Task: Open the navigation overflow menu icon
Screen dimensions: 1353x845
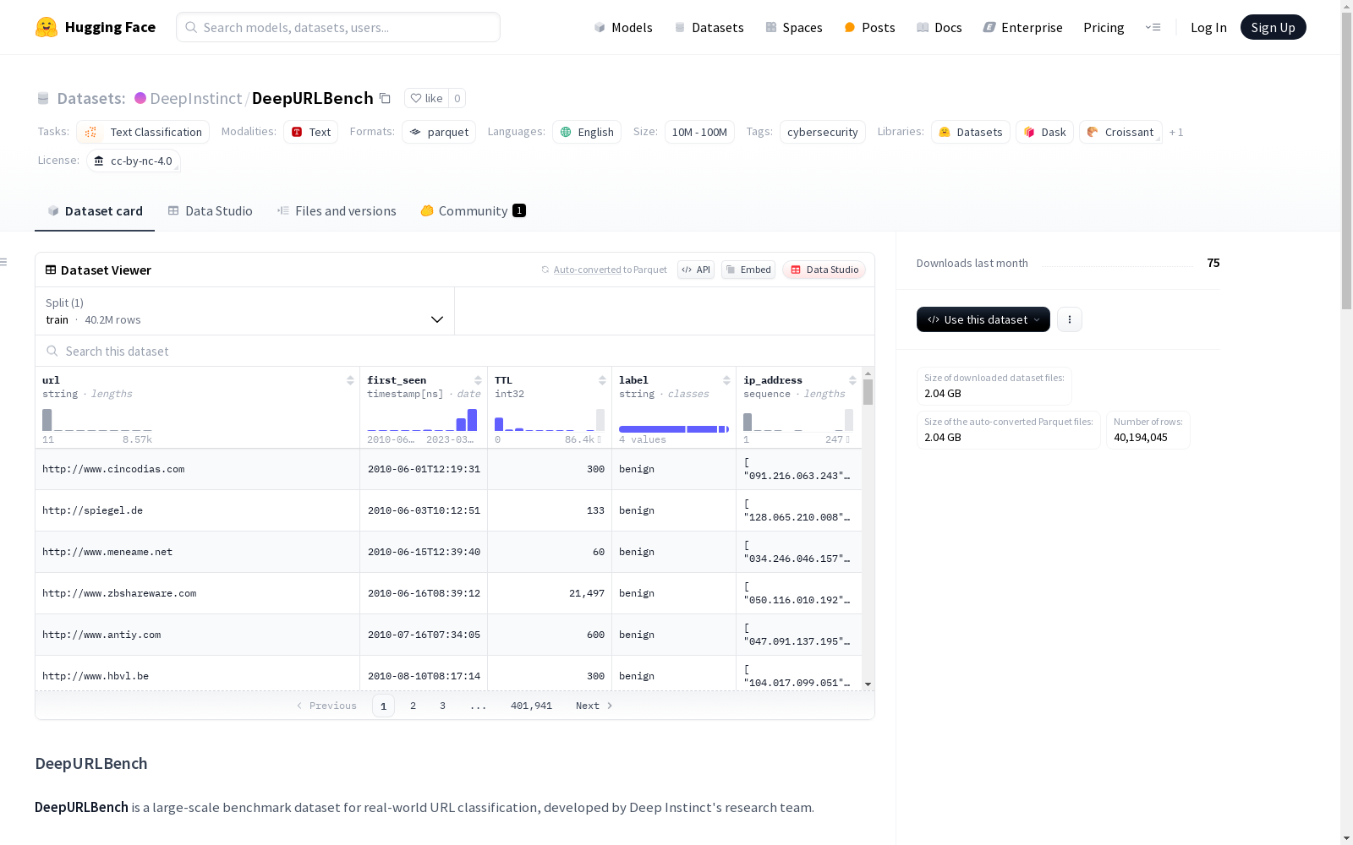Action: click(1153, 27)
